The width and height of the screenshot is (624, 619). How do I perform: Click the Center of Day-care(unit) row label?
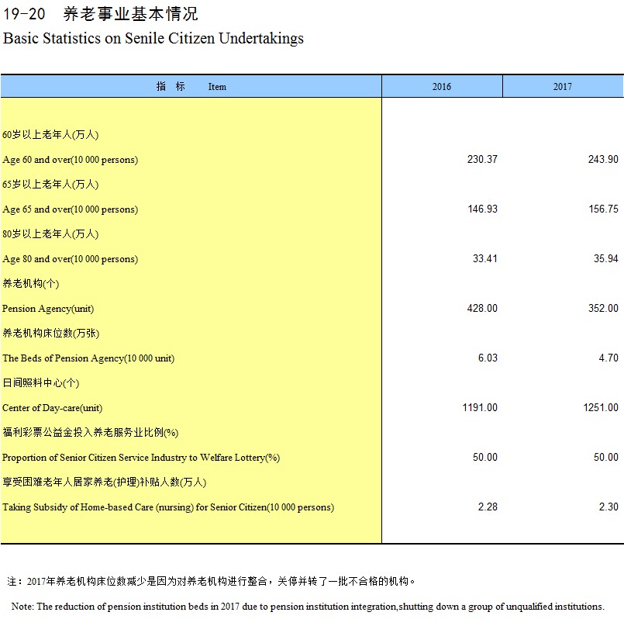[53, 408]
